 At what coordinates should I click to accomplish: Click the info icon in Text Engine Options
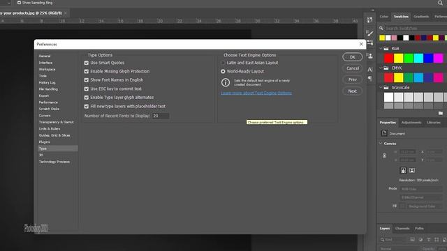[226, 82]
